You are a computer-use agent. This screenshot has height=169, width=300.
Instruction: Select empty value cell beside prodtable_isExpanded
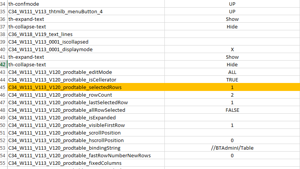[x=232, y=117]
